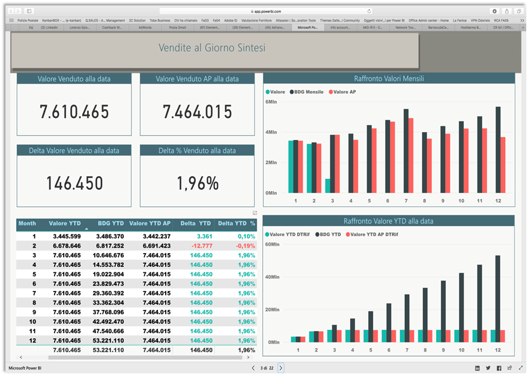Click the focus mode icon above the table
This screenshot has height=375, width=528.
coord(255,213)
